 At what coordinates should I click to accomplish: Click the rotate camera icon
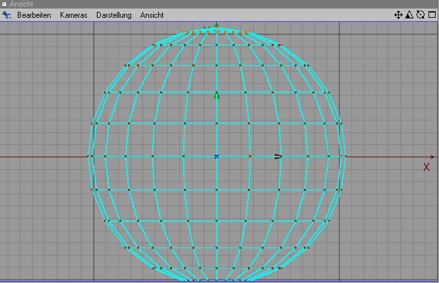pyautogui.click(x=420, y=14)
